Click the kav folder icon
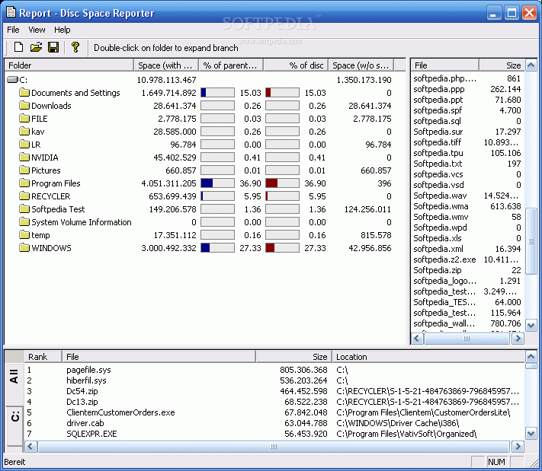This screenshot has width=542, height=471. [24, 131]
